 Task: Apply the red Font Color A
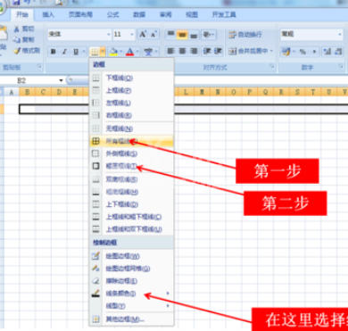pos(130,52)
